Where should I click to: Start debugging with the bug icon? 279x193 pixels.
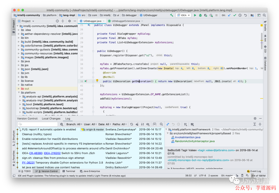200,15
